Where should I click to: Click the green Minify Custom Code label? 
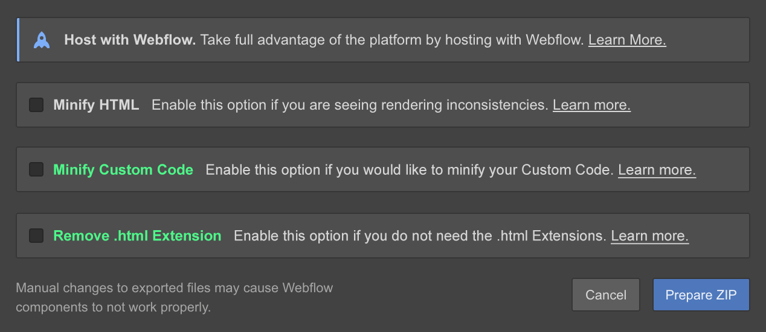[x=123, y=170]
